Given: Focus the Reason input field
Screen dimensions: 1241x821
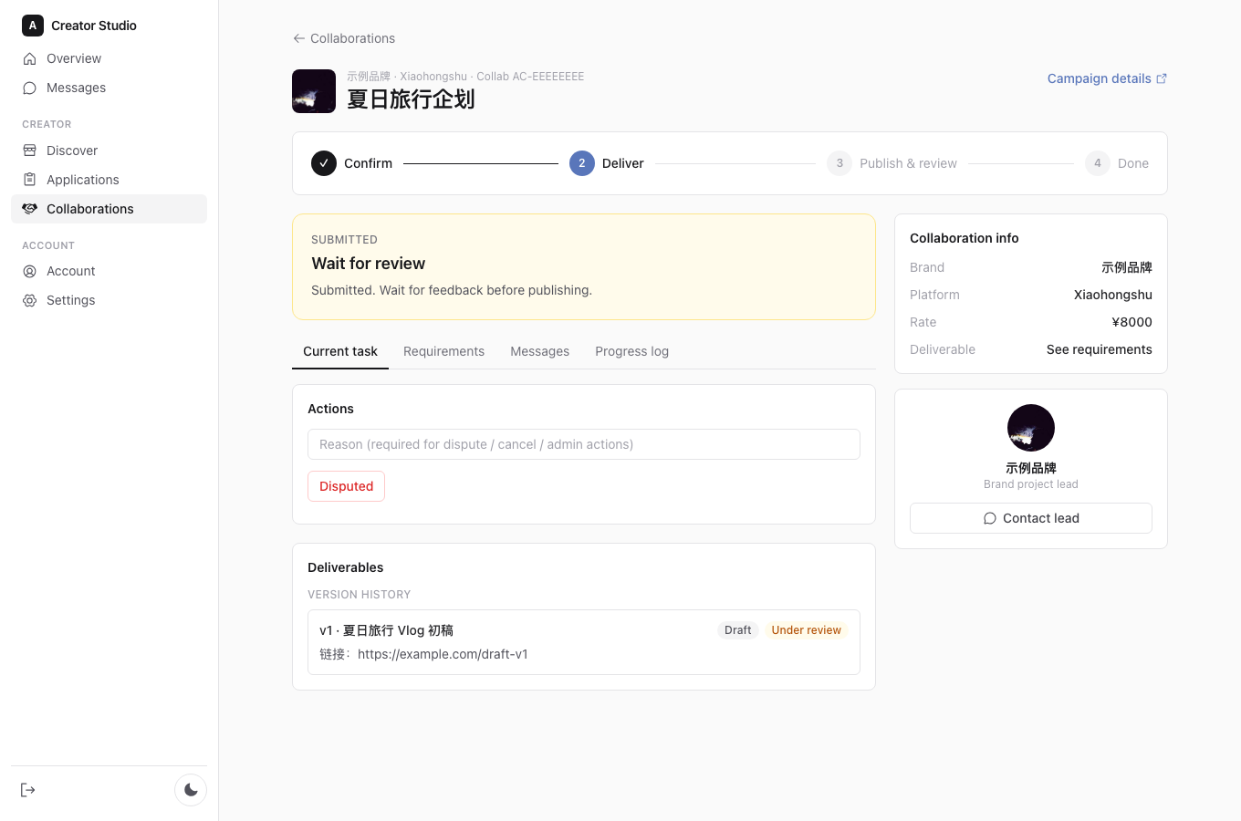Looking at the screenshot, I should [x=584, y=444].
